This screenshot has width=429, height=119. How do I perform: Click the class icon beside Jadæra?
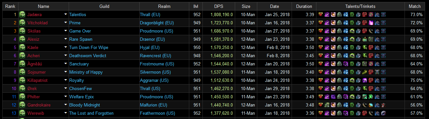pyautogui.click(x=22, y=14)
